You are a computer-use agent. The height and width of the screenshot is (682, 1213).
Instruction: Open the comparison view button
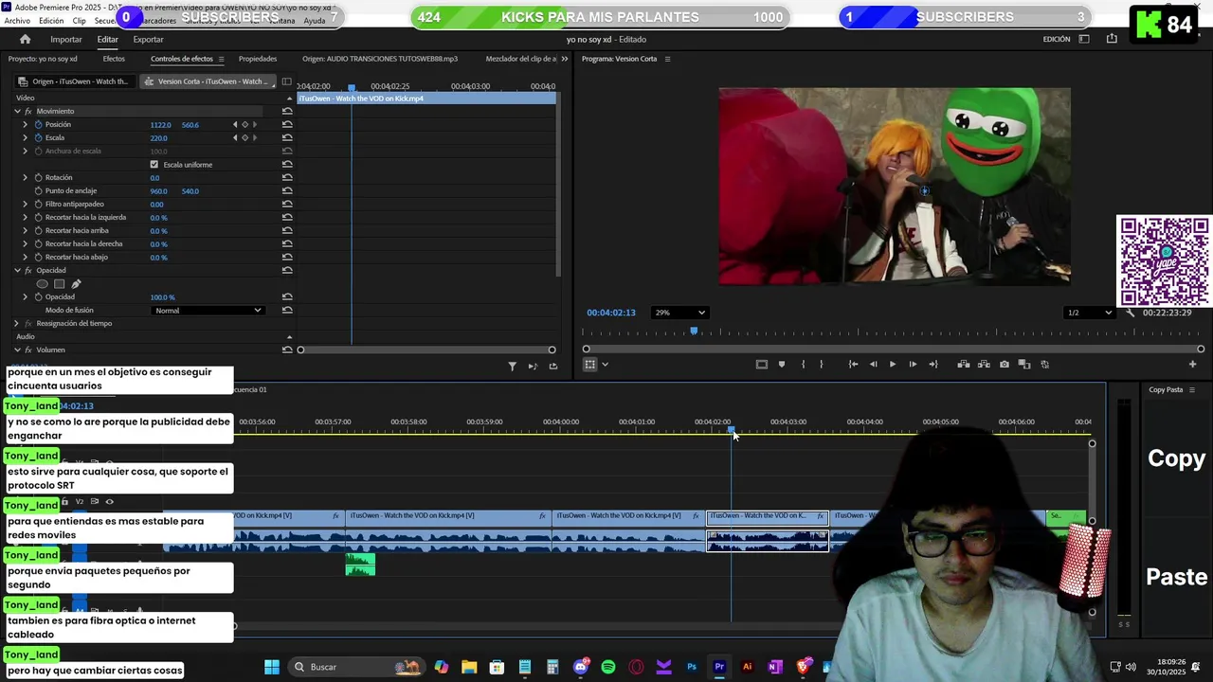pyautogui.click(x=1024, y=365)
